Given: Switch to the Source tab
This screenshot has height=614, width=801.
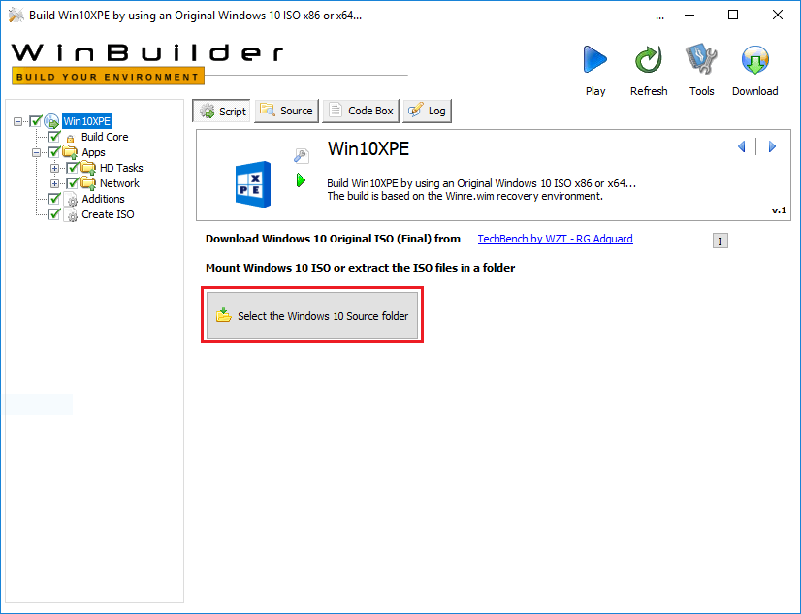Looking at the screenshot, I should click(287, 111).
